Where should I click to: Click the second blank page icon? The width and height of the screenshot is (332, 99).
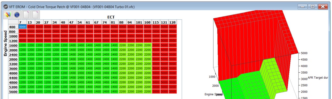point(36,15)
